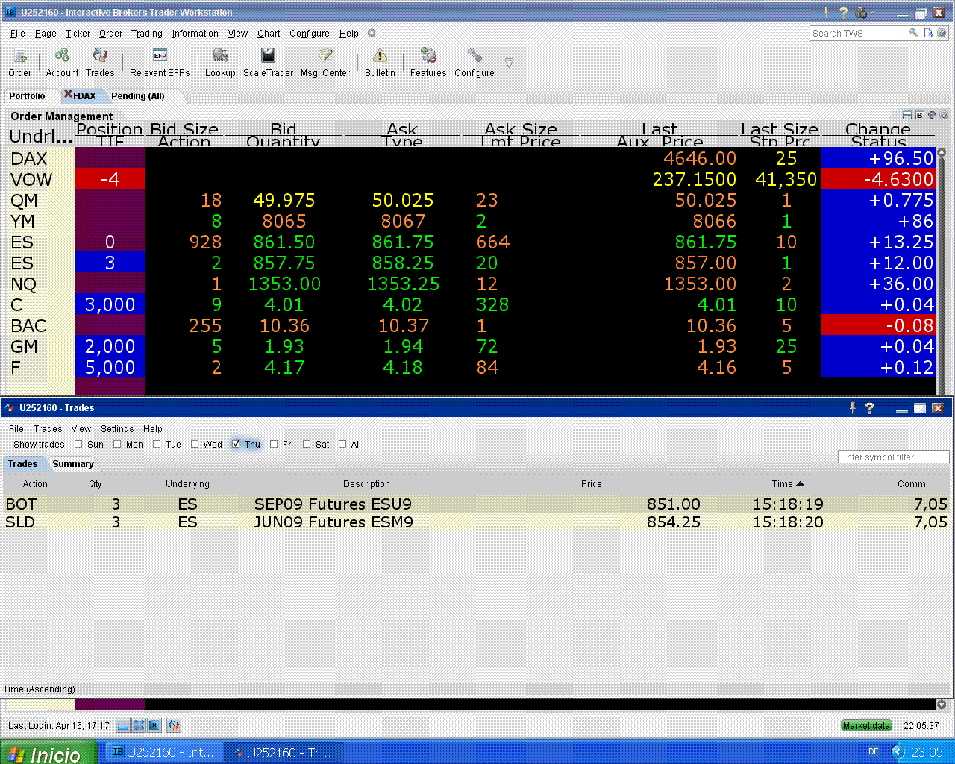Open the Settings menu in Trades window

pyautogui.click(x=117, y=429)
